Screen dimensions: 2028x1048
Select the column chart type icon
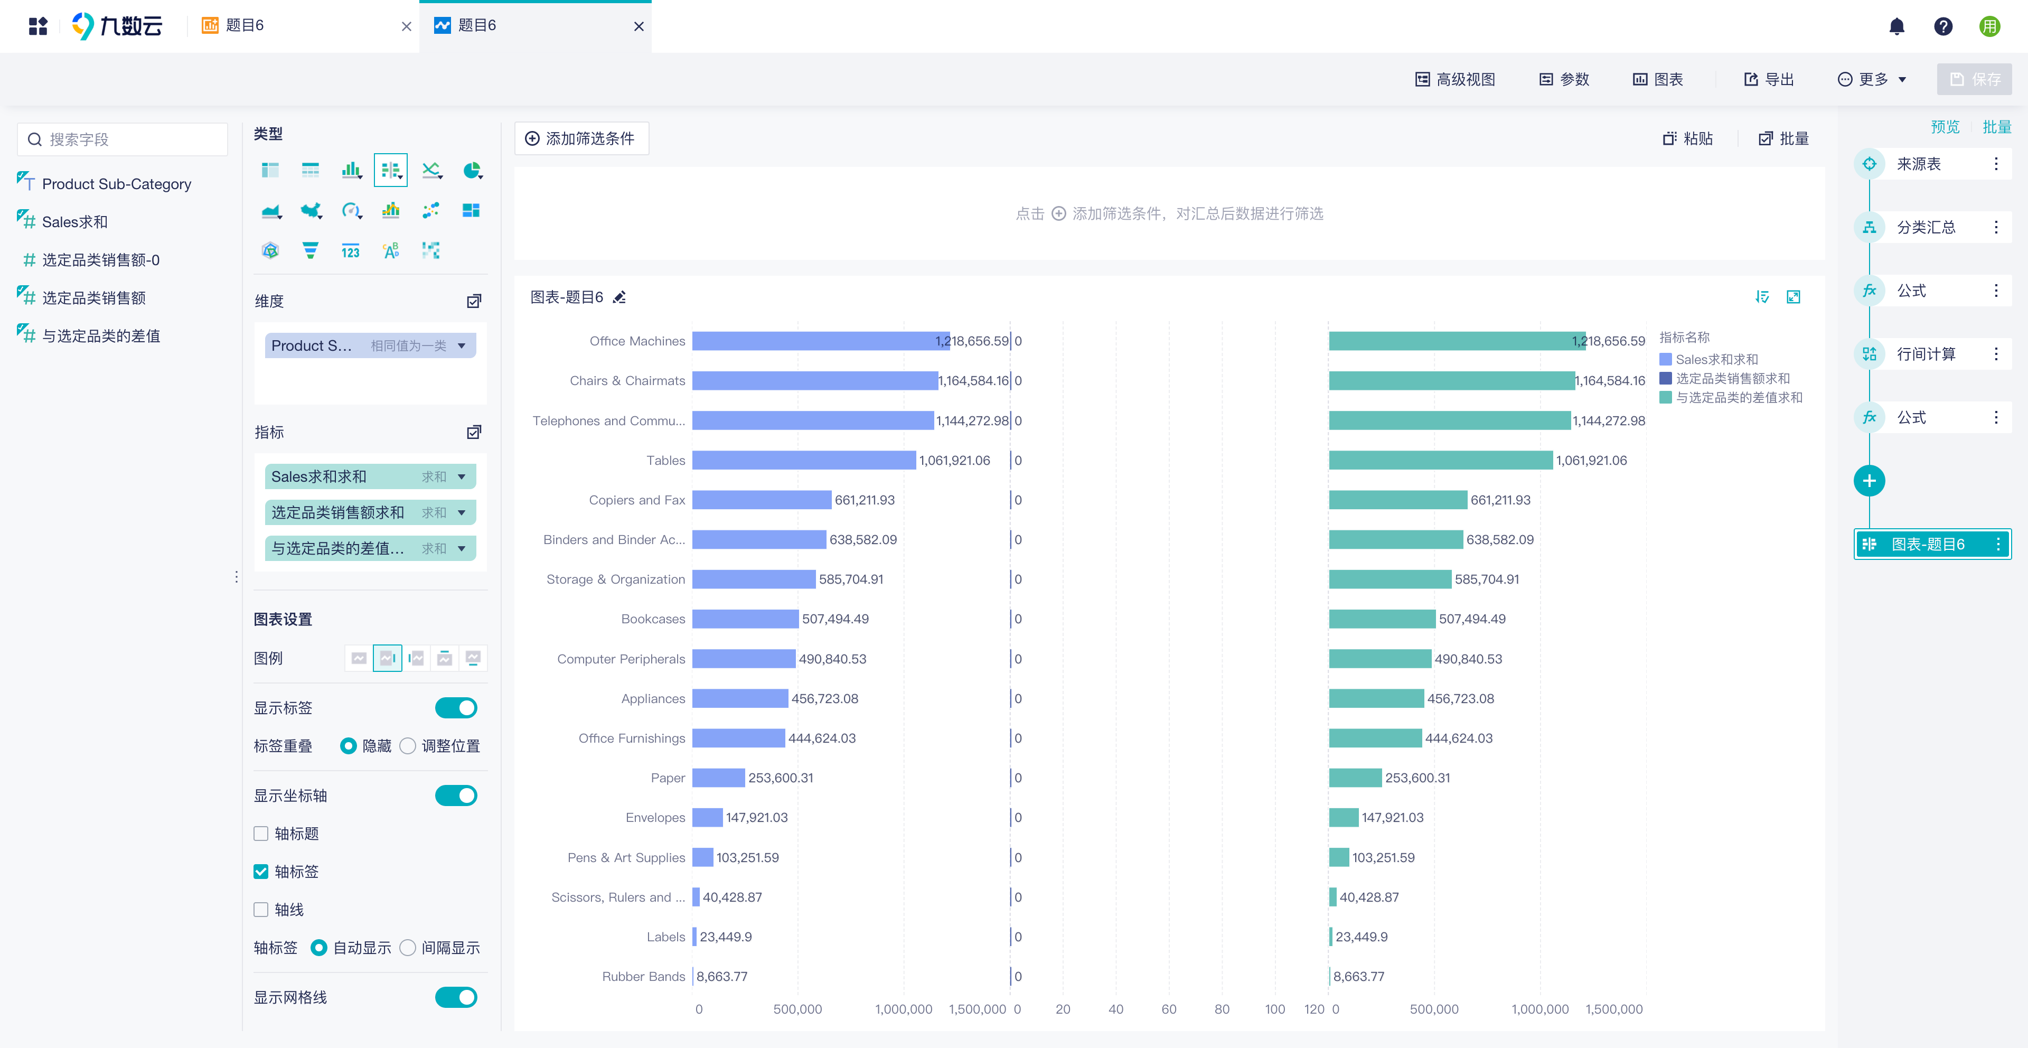(351, 170)
